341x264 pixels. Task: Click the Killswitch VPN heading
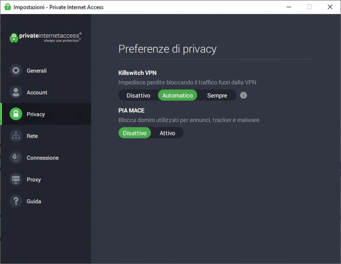pyautogui.click(x=138, y=73)
